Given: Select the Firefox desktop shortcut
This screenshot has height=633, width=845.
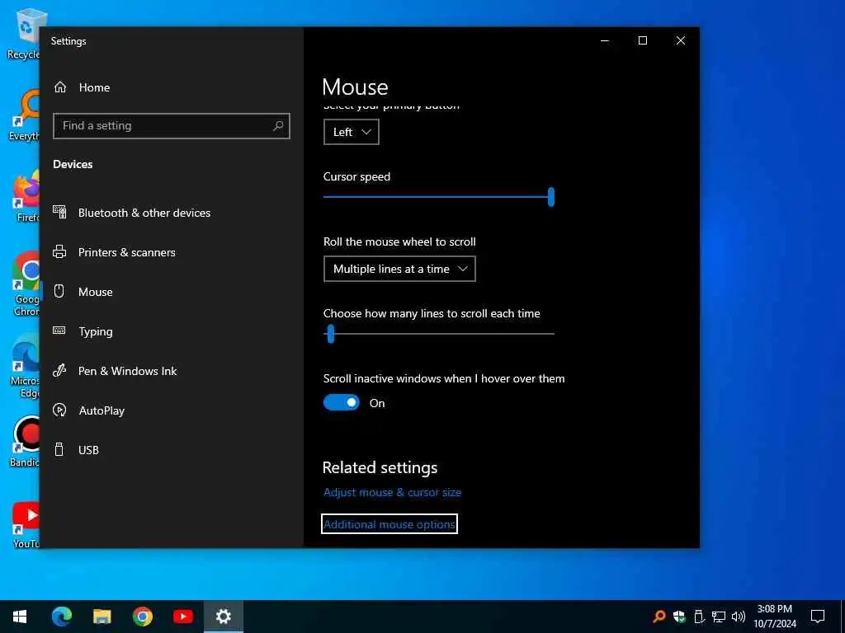Looking at the screenshot, I should (x=26, y=196).
